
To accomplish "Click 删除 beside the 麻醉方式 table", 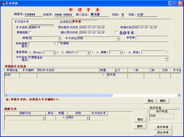I will 140,126.
